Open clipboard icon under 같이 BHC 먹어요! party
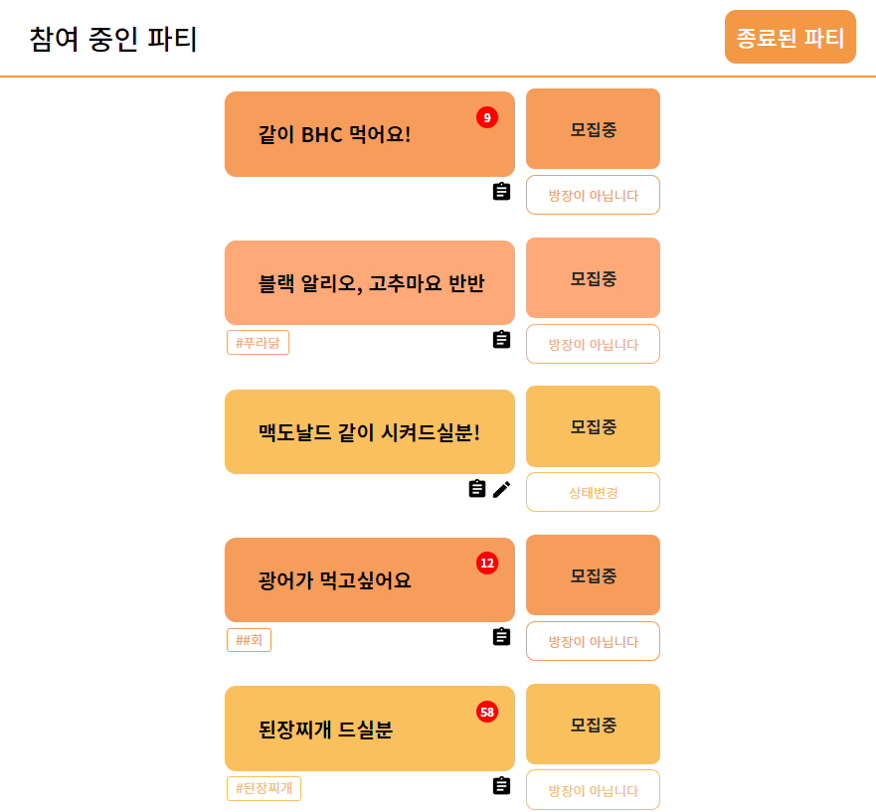 tap(501, 191)
